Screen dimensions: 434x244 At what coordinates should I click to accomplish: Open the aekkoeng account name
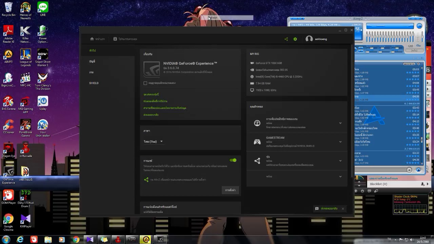click(321, 39)
